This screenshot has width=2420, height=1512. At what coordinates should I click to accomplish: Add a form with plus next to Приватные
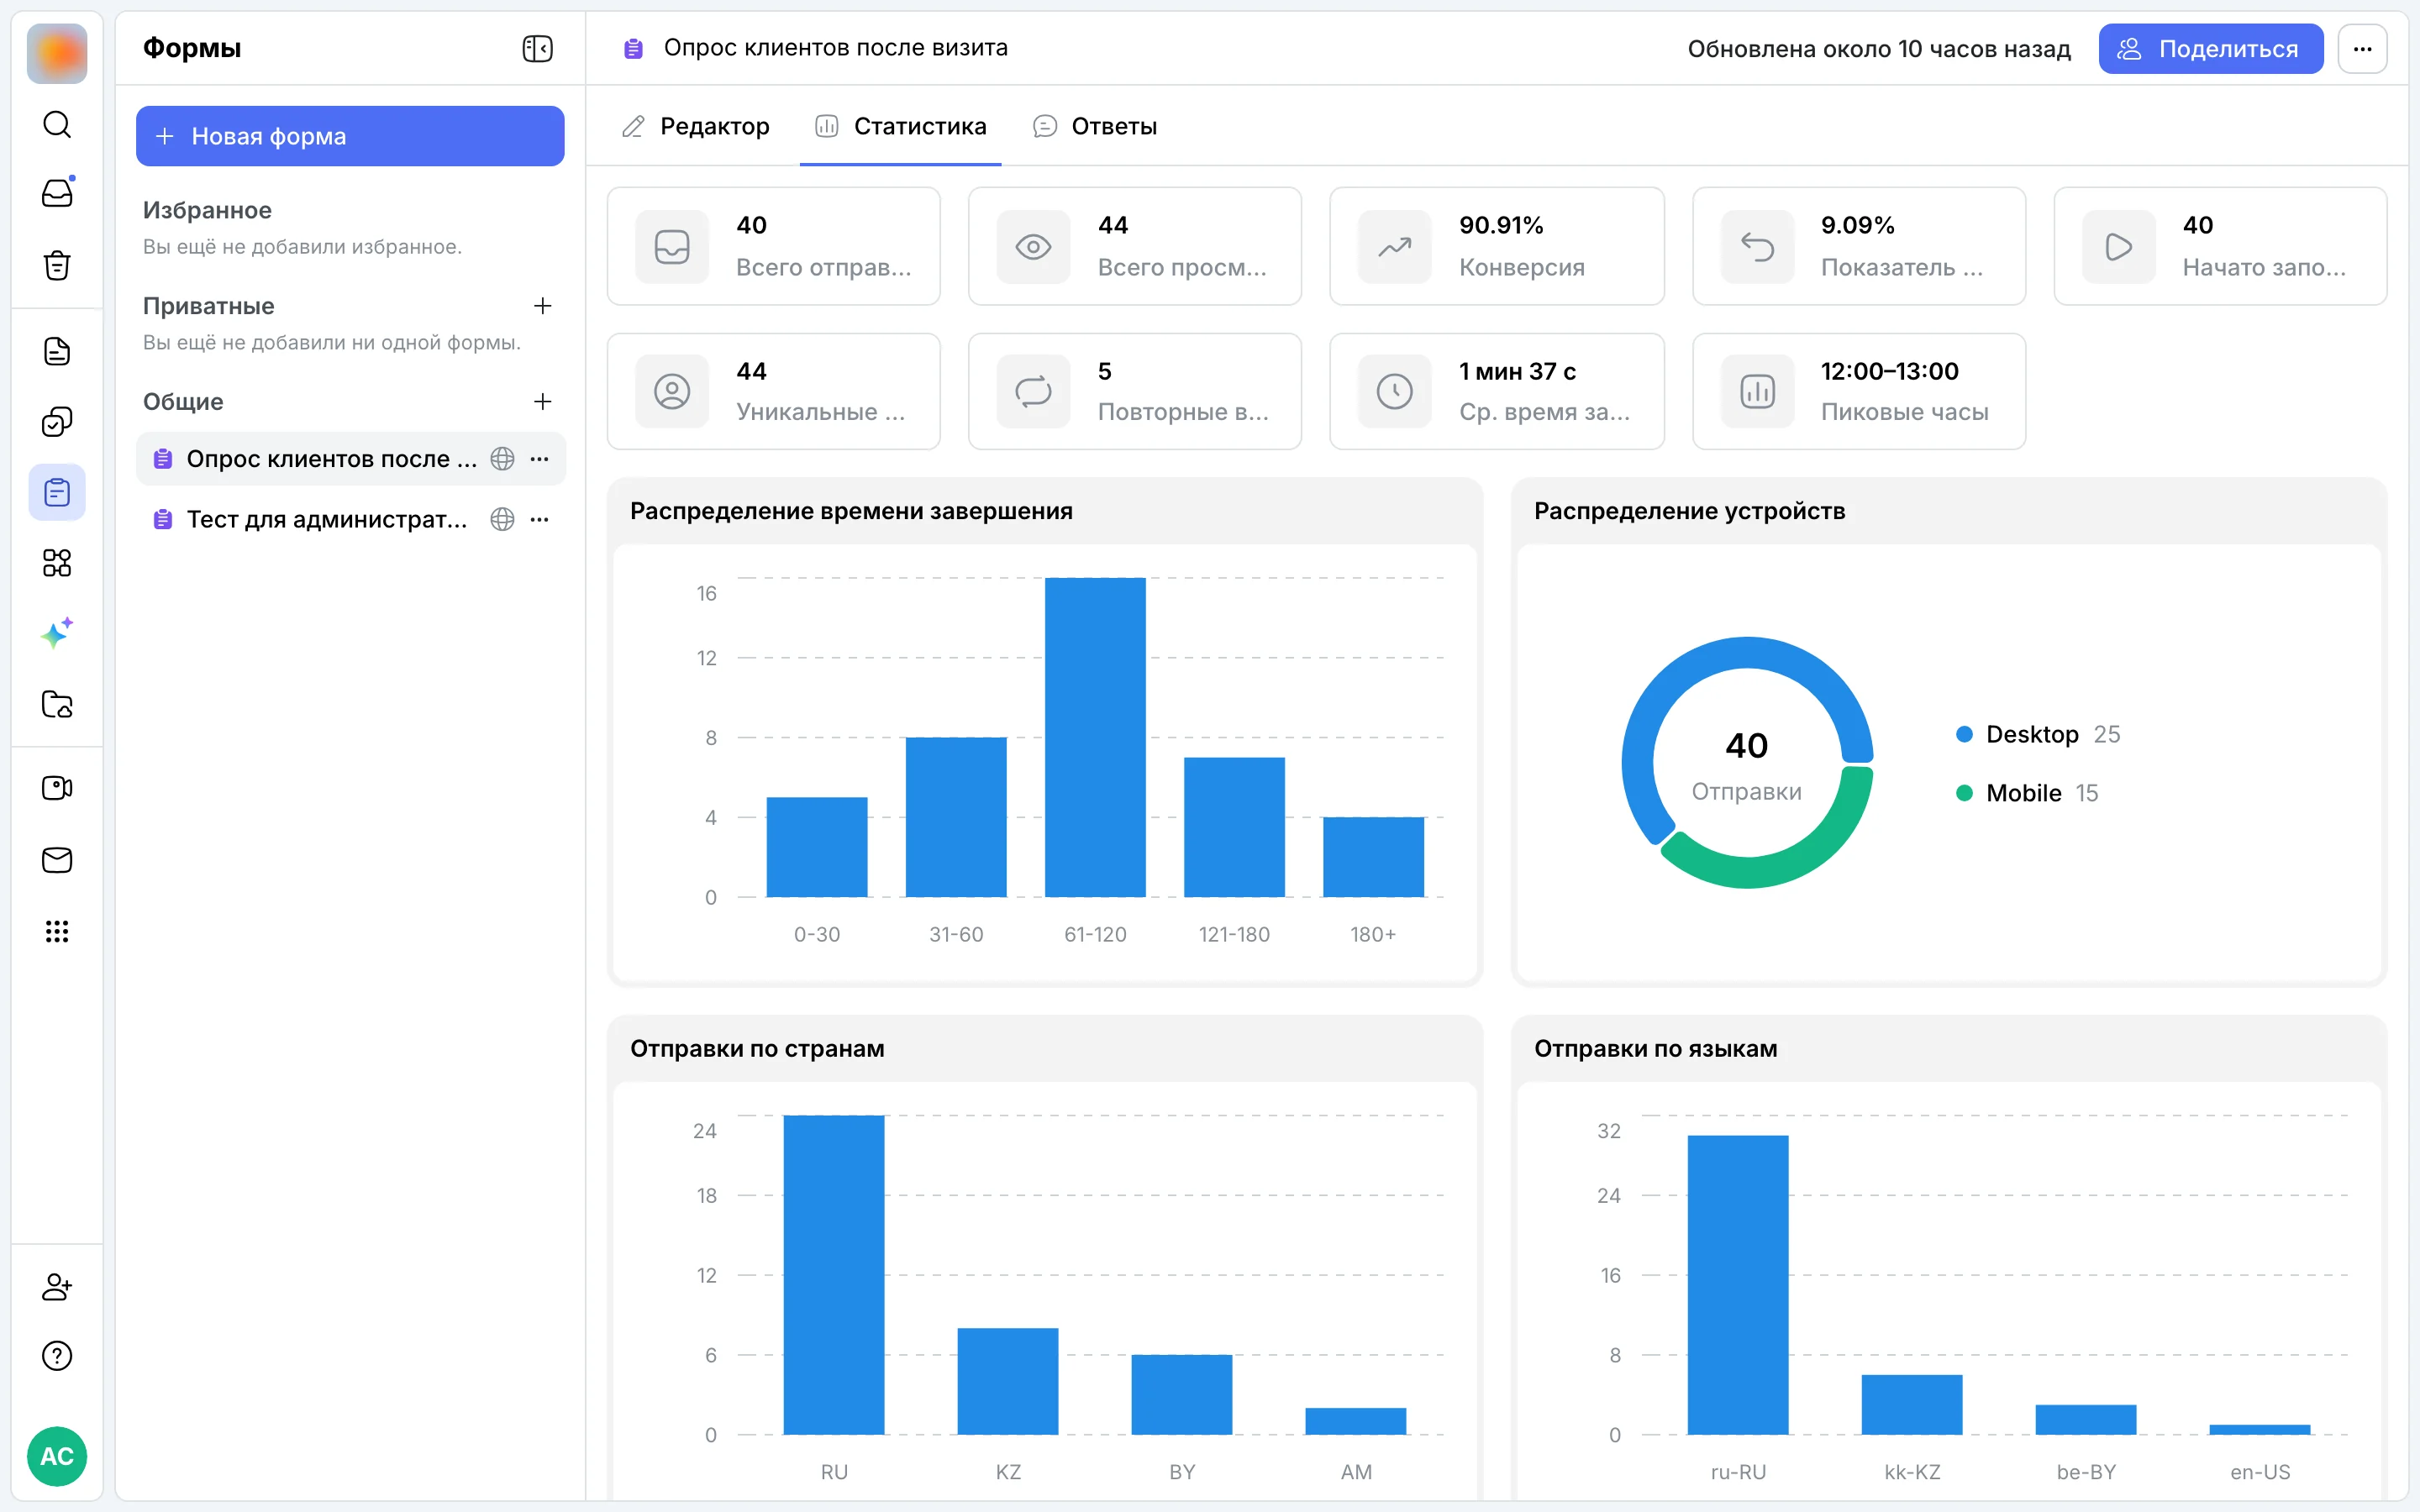543,306
